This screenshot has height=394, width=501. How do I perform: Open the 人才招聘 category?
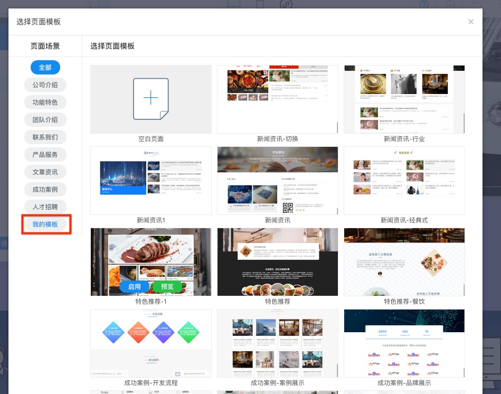45,207
